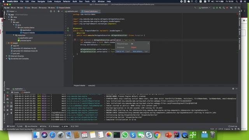Expand External Libraries node
The height and width of the screenshot is (140, 249).
point(7,56)
